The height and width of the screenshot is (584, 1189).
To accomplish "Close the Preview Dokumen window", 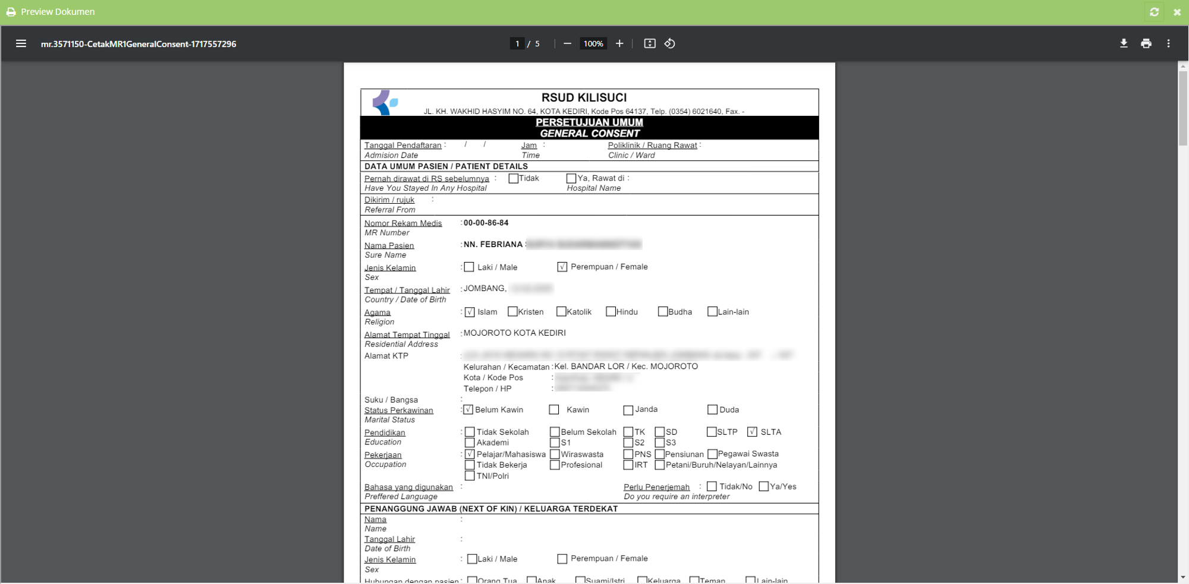I will pos(1177,12).
